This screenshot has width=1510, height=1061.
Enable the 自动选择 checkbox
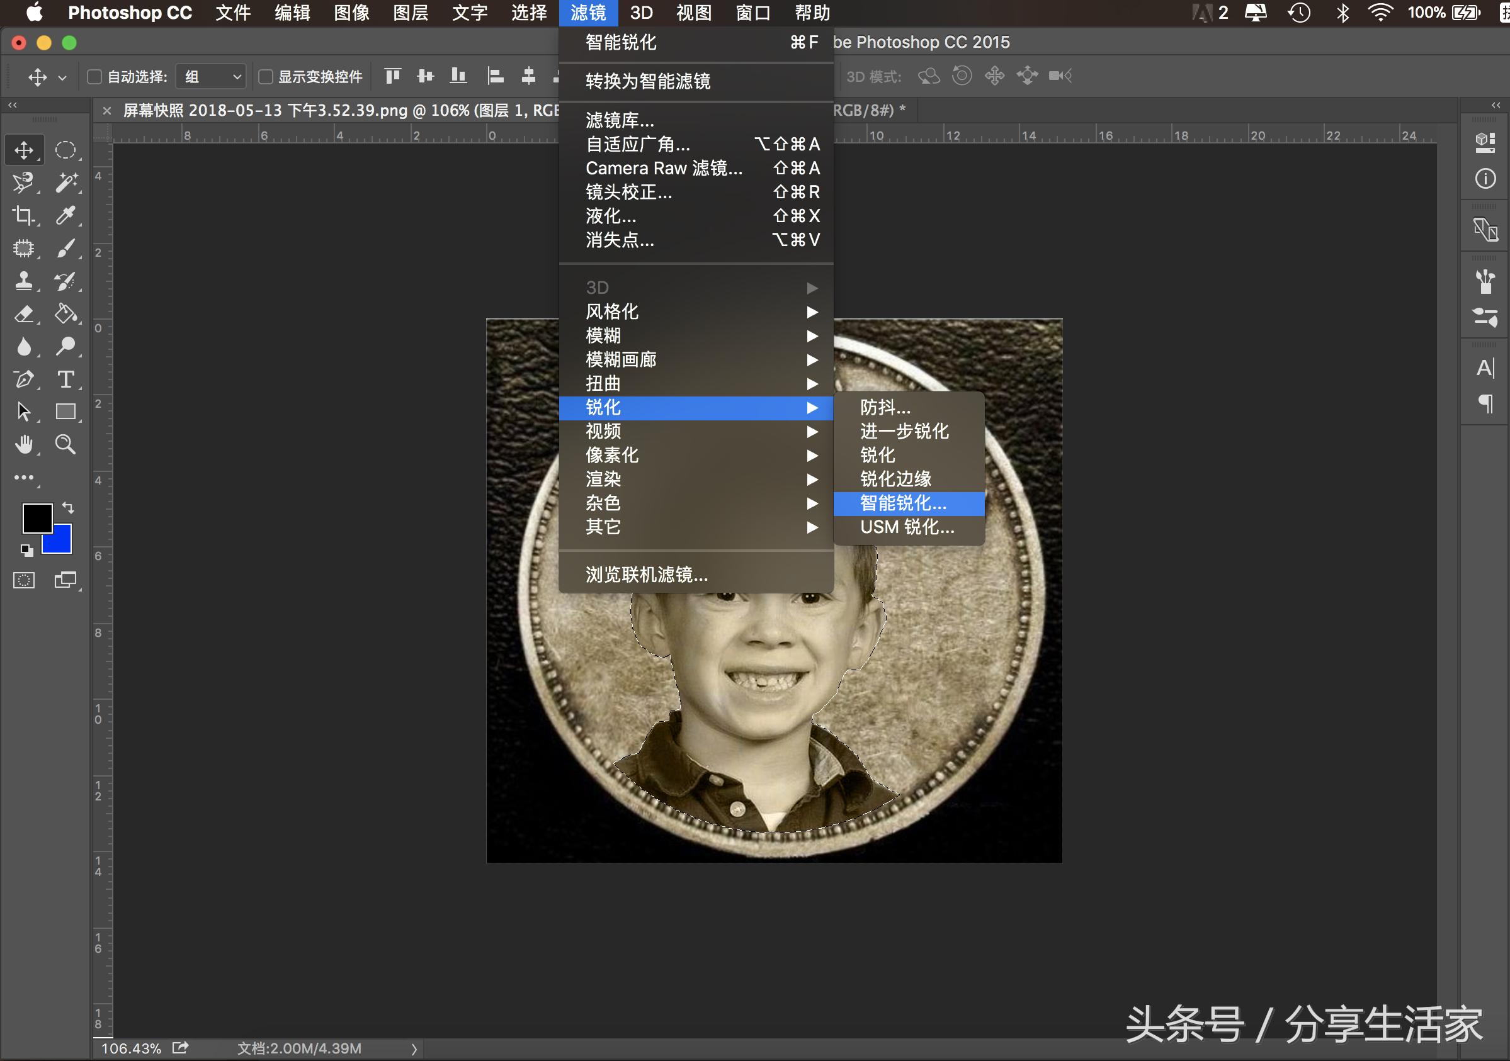(x=94, y=76)
